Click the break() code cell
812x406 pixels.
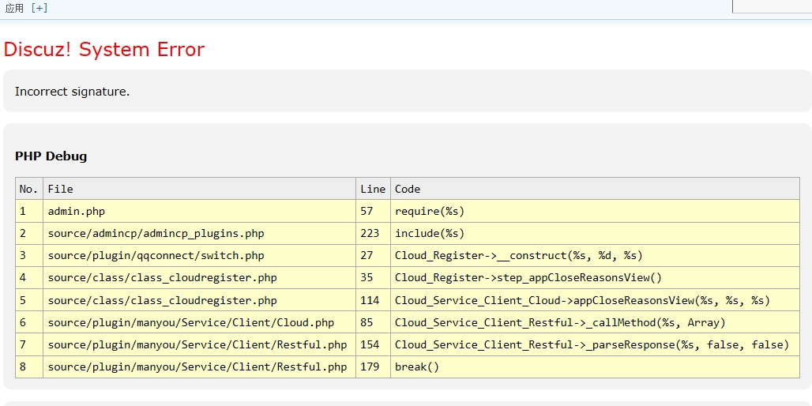(416, 367)
